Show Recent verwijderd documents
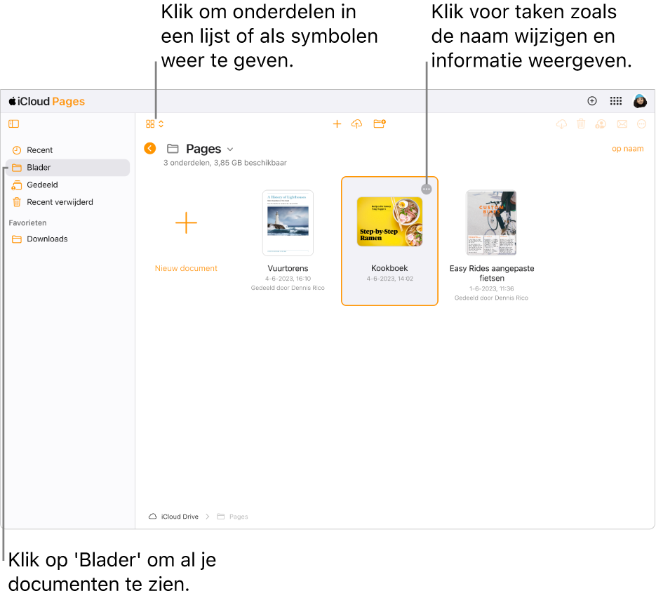 coord(59,201)
